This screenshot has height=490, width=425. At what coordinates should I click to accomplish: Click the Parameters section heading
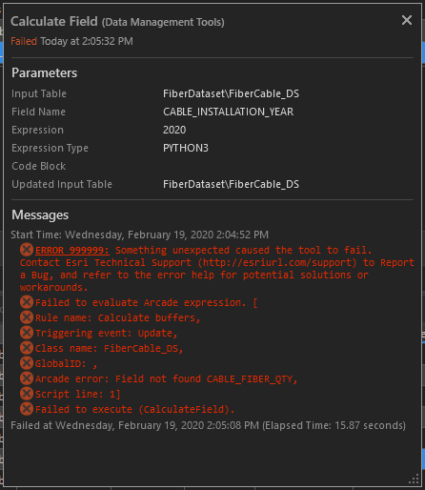pos(44,73)
